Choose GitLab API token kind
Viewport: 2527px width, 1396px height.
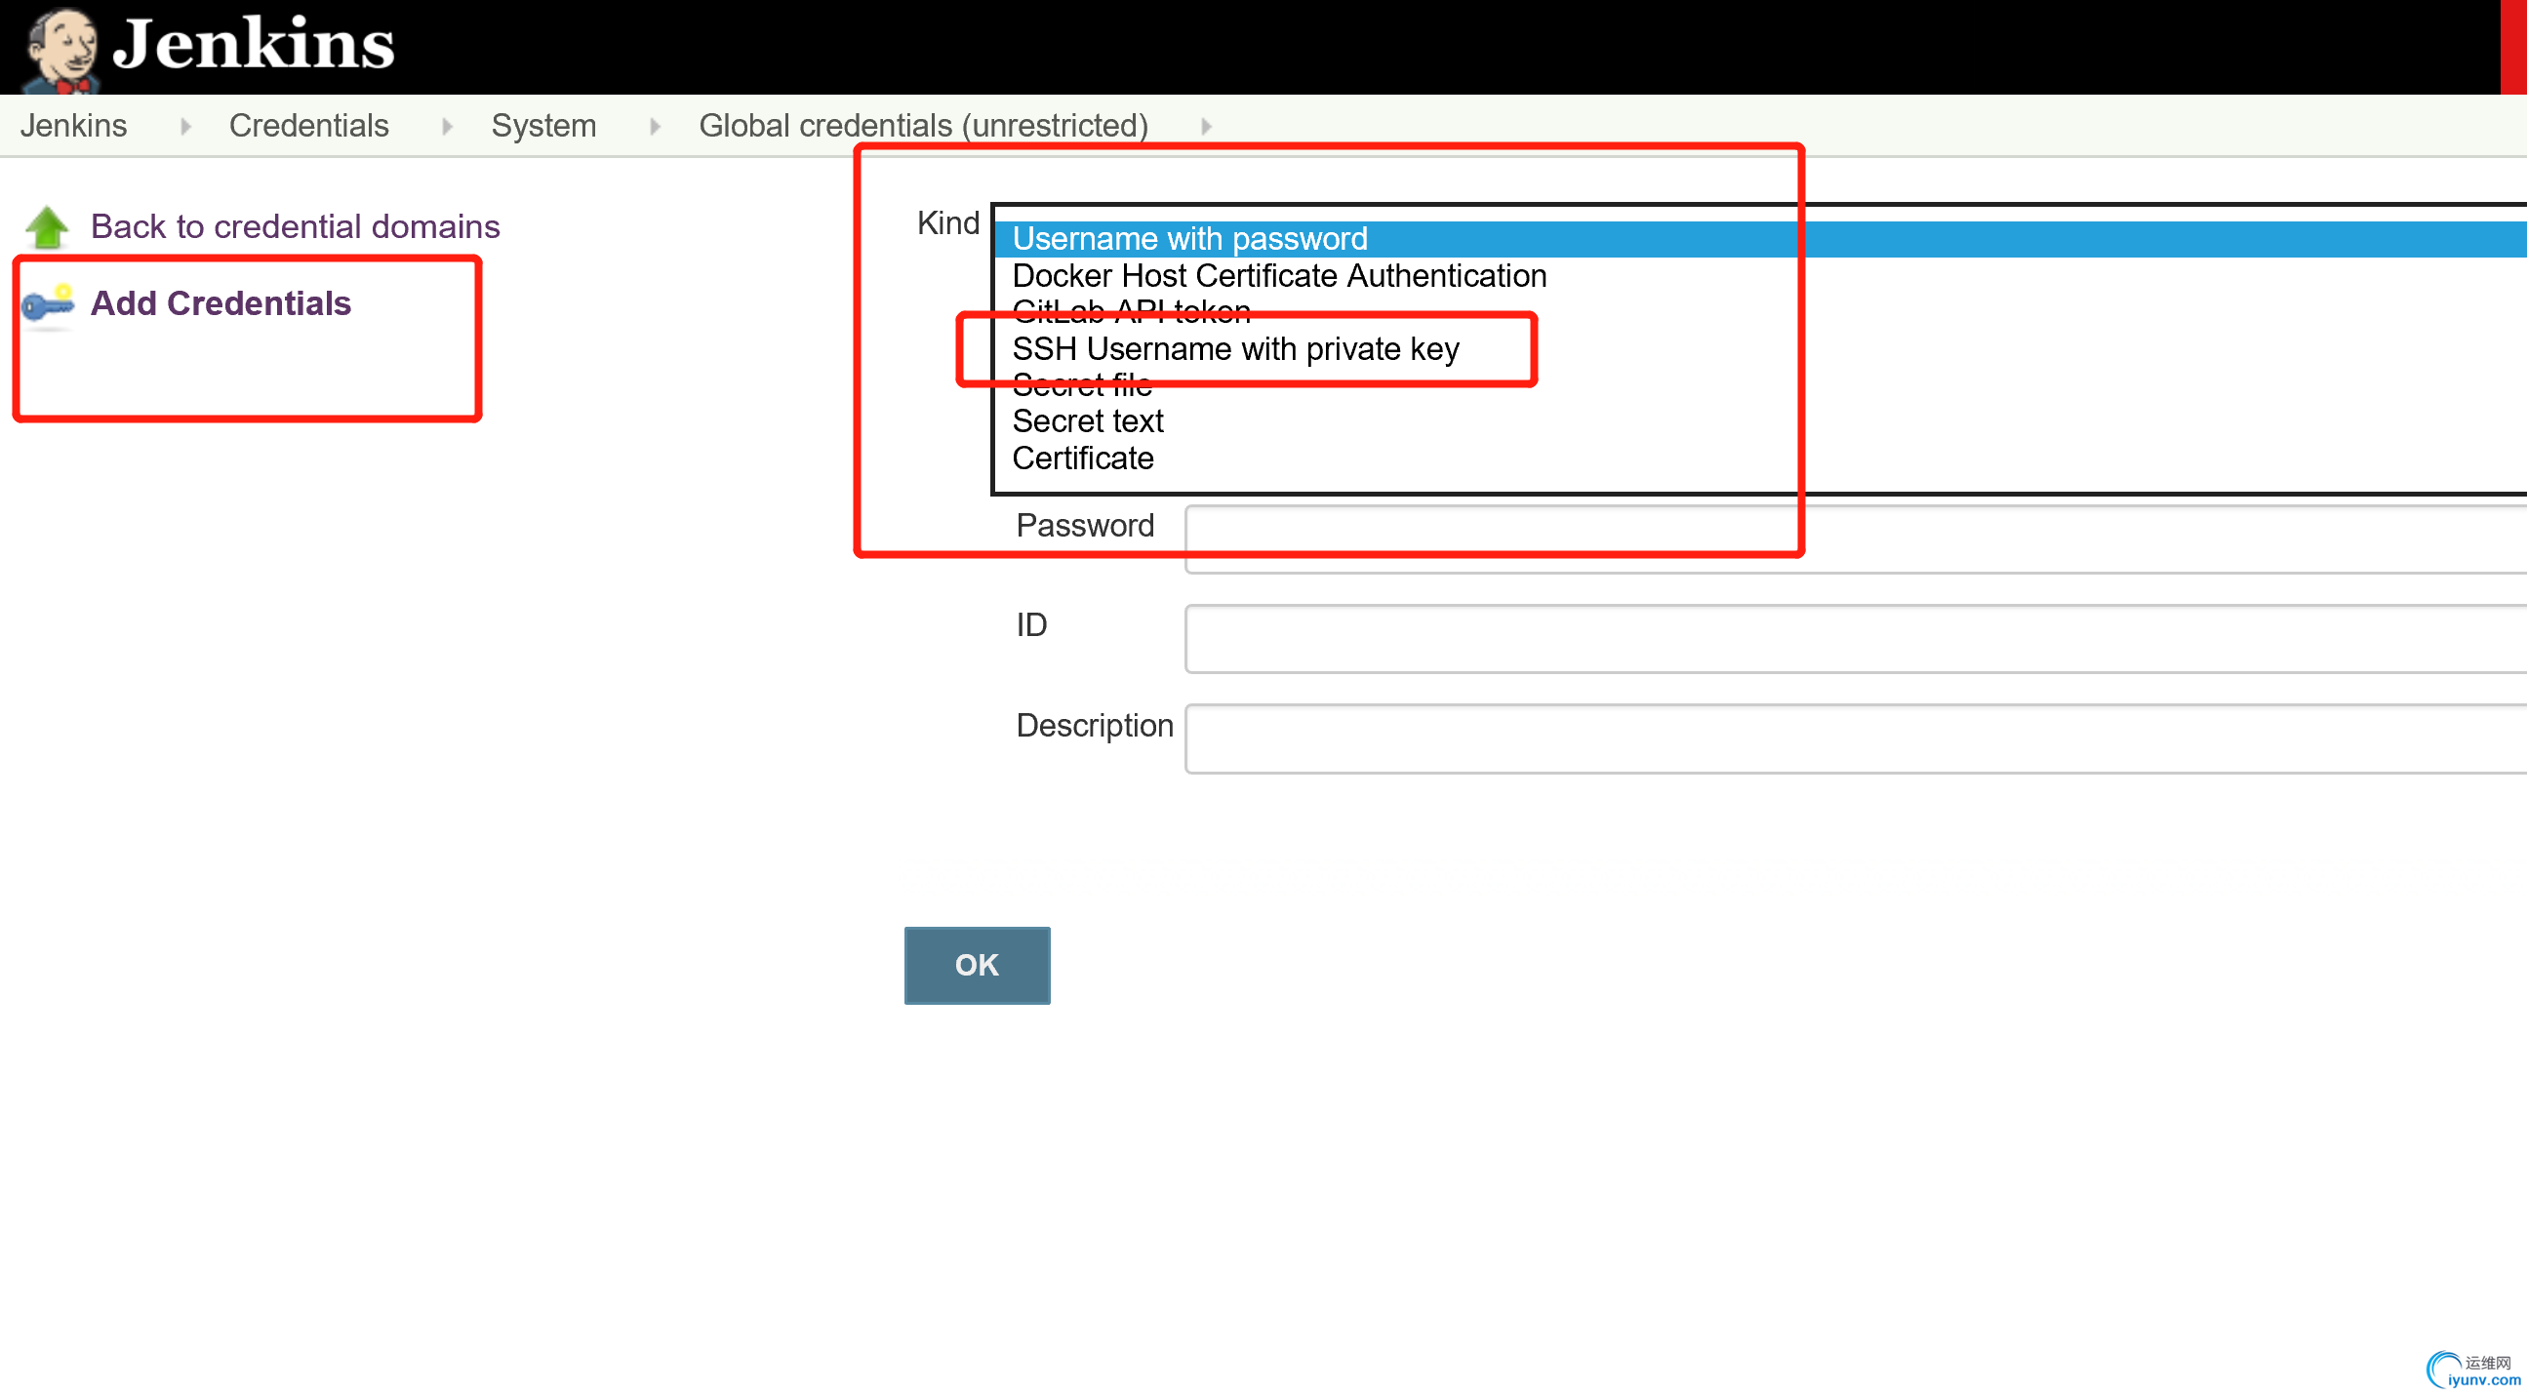point(1760,312)
